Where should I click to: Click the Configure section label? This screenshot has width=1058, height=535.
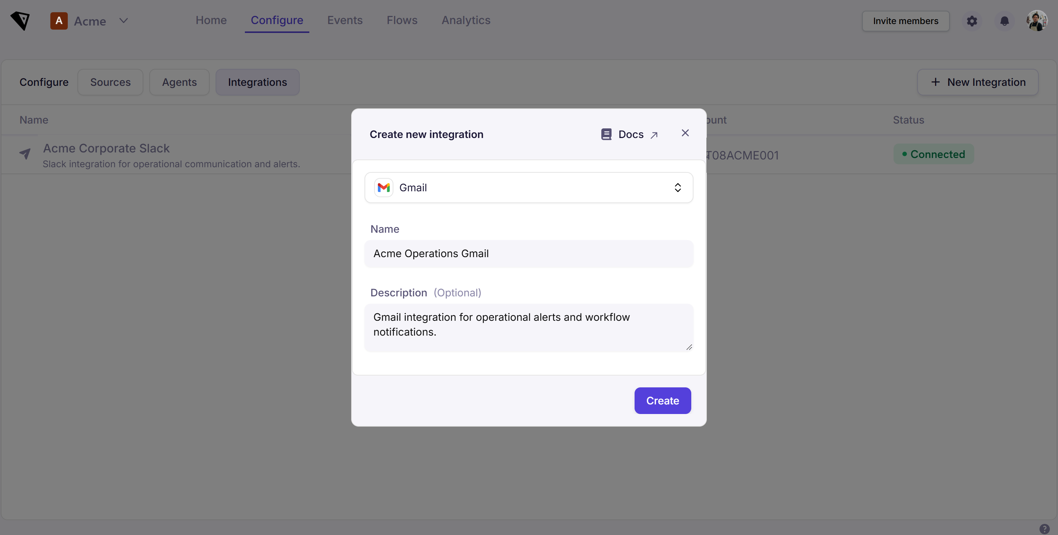(44, 82)
